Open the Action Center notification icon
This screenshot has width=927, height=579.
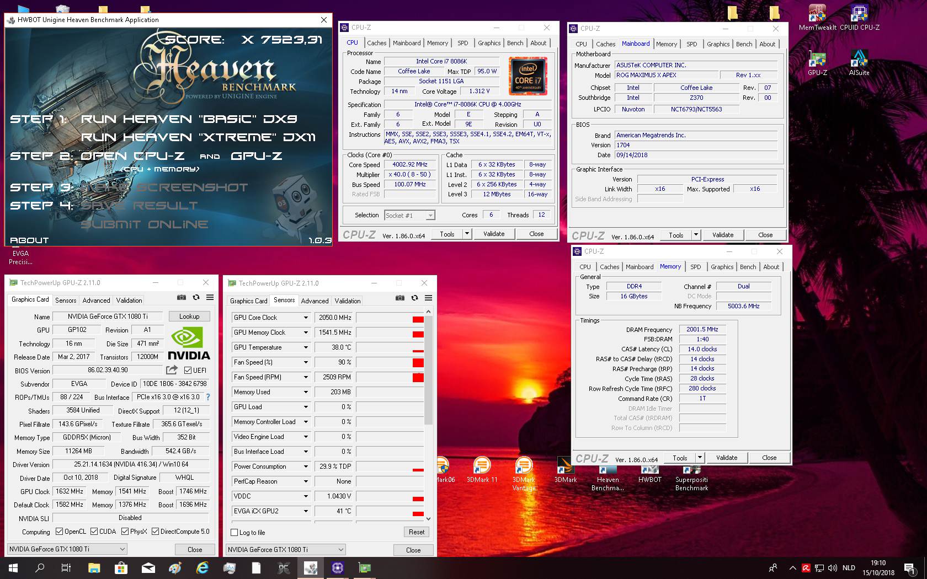[x=909, y=567]
